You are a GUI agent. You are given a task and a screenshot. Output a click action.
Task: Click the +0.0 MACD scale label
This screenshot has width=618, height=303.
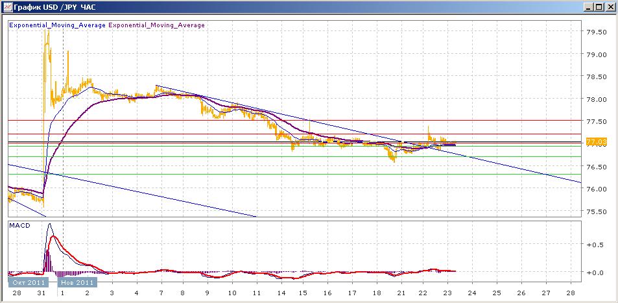tap(595, 273)
